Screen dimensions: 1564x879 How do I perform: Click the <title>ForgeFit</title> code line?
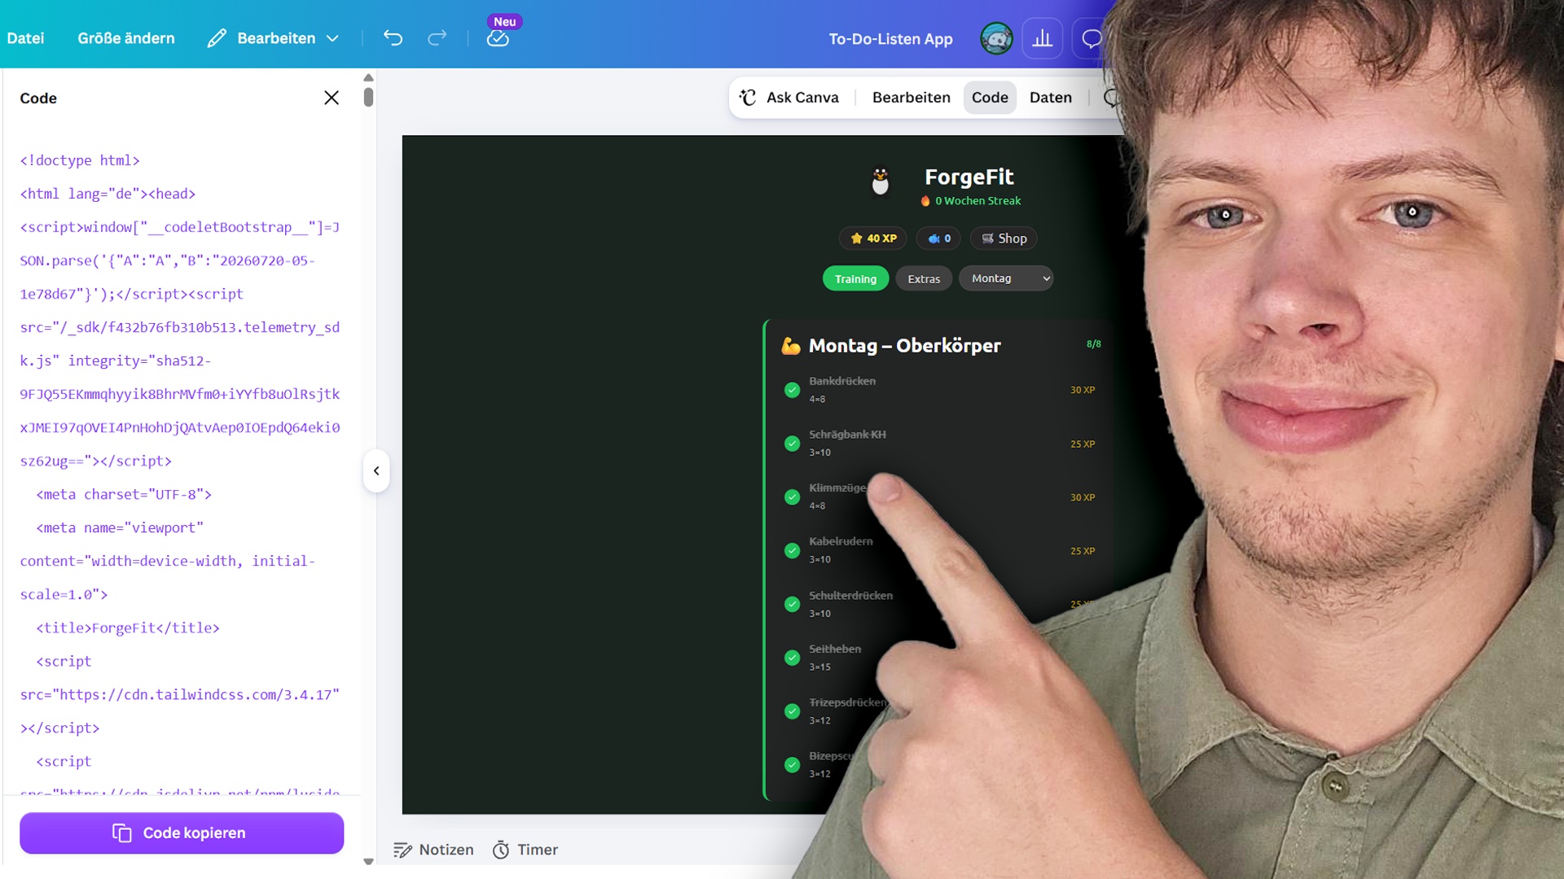tap(128, 628)
